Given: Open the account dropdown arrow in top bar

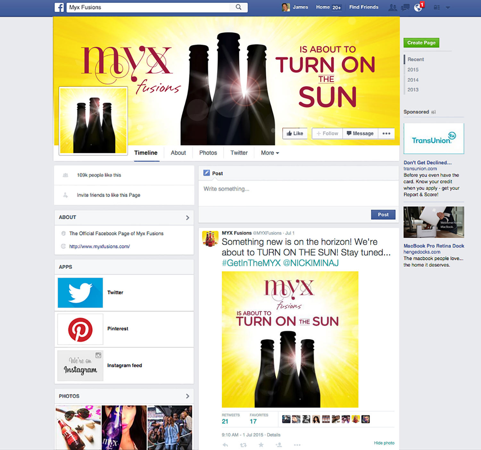Looking at the screenshot, I should pyautogui.click(x=448, y=7).
